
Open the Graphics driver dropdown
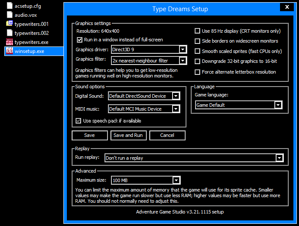click(x=183, y=50)
